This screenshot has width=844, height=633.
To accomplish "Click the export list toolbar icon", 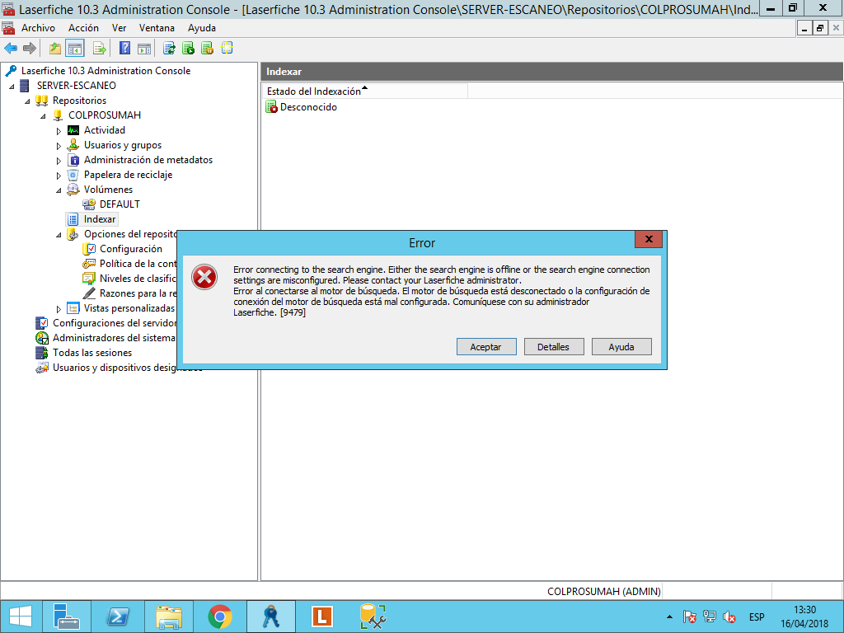I will coord(100,49).
